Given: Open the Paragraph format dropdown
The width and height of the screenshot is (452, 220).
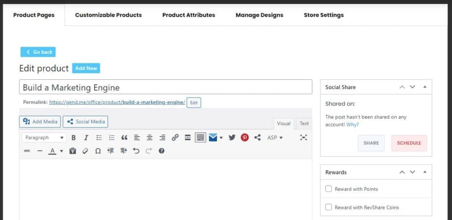Looking at the screenshot, I should click(x=44, y=138).
